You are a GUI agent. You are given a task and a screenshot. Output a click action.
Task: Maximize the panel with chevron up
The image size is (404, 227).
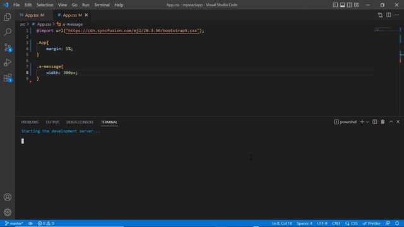point(391,122)
